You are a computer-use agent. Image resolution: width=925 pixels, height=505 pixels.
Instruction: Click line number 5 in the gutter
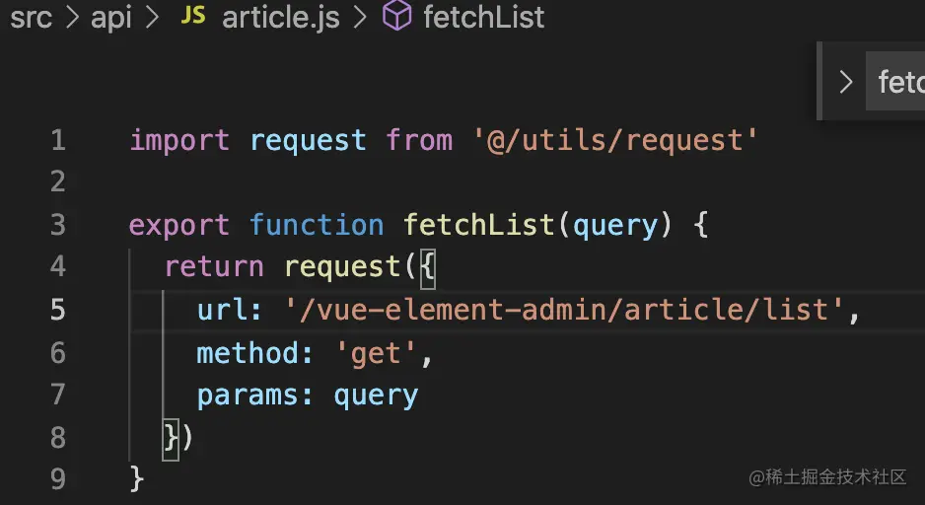click(x=57, y=311)
